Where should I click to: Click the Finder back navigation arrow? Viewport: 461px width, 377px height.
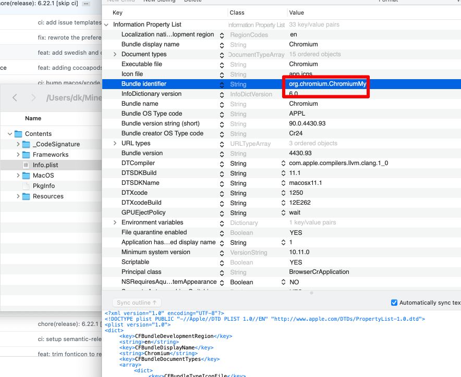15,98
